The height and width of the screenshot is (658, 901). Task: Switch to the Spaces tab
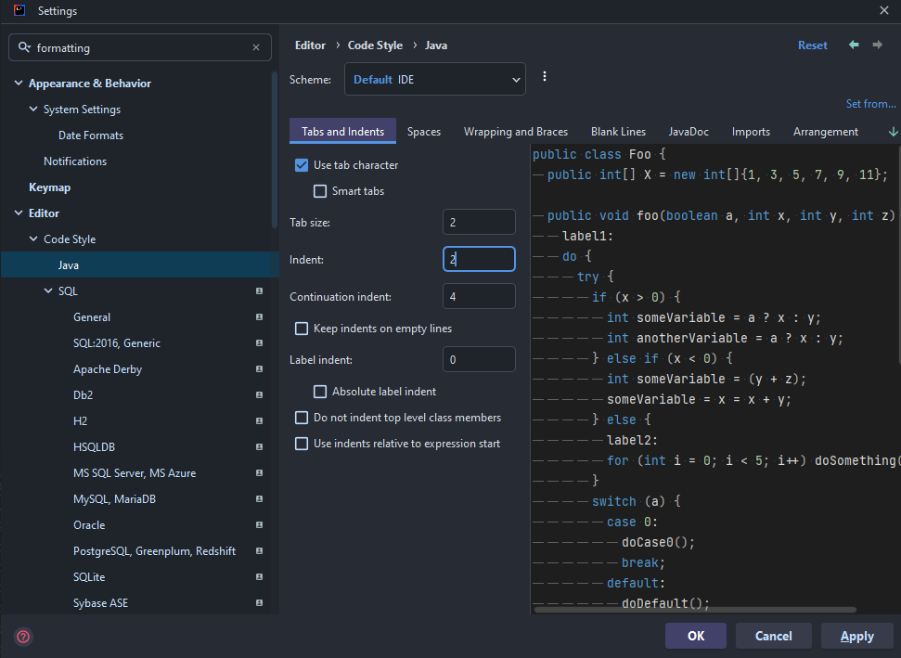pyautogui.click(x=424, y=131)
